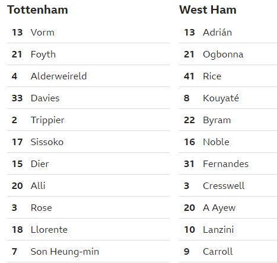Click on Cresswell in the West Ham lineup
The width and height of the screenshot is (277, 263).
[224, 186]
